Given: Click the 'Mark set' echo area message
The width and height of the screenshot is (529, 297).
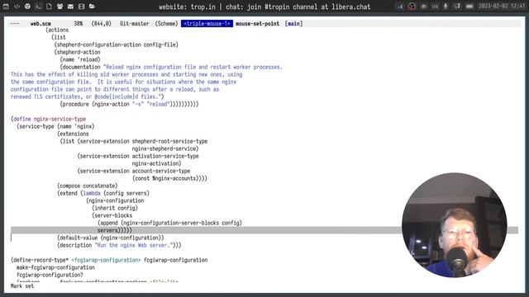Looking at the screenshot, I should point(22,286).
